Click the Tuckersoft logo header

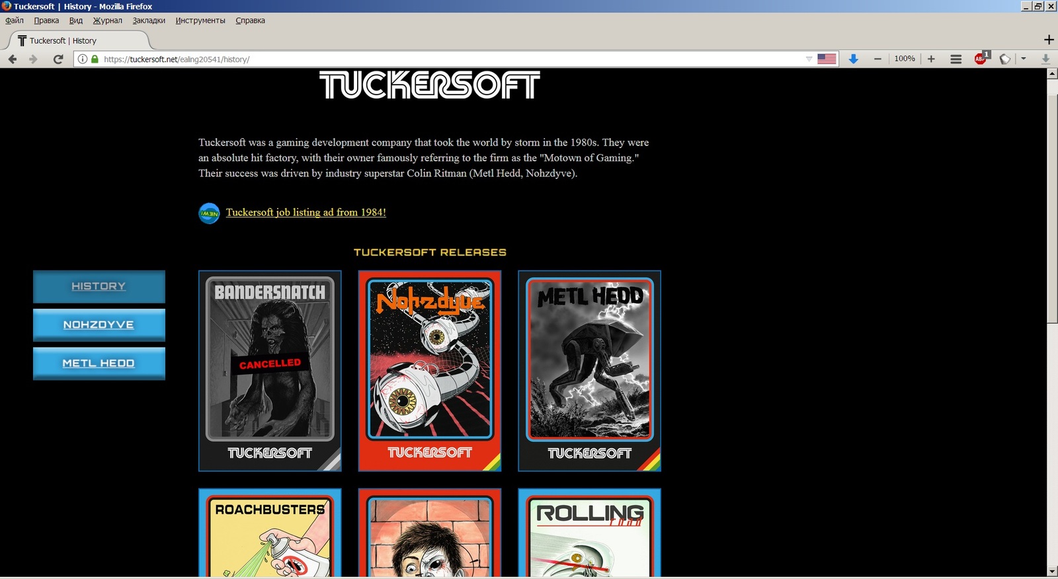pos(430,85)
